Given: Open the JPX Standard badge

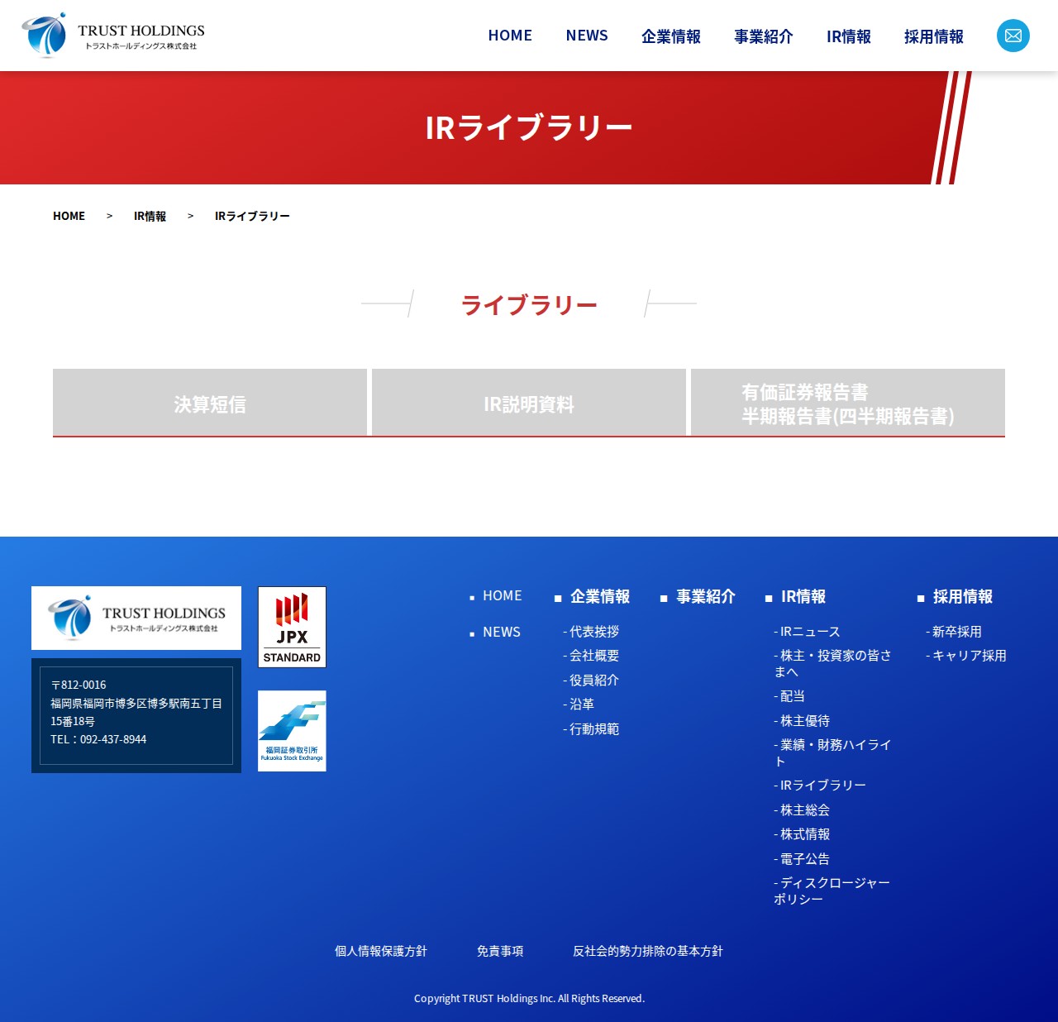Looking at the screenshot, I should point(292,627).
